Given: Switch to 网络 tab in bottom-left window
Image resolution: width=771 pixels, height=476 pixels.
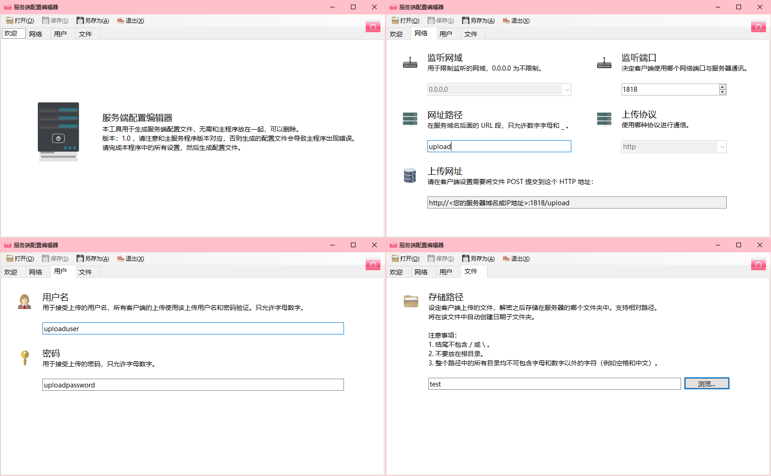Looking at the screenshot, I should tap(38, 272).
